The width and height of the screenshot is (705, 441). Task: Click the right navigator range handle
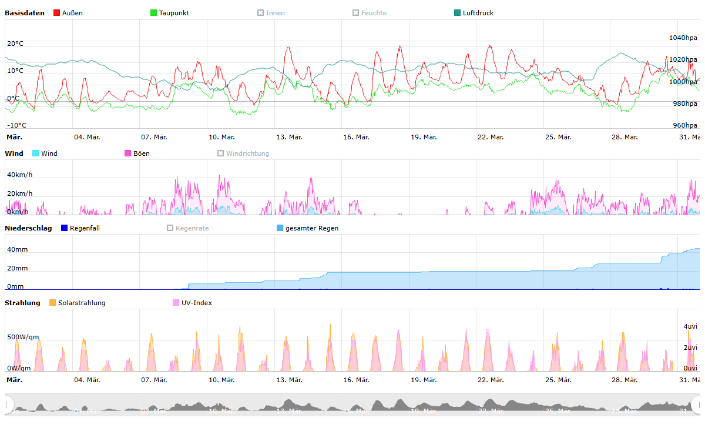[697, 405]
